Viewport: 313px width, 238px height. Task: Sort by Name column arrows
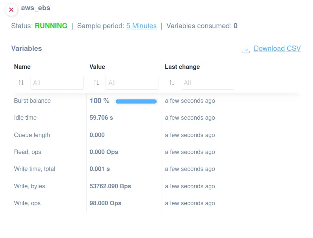(21, 82)
